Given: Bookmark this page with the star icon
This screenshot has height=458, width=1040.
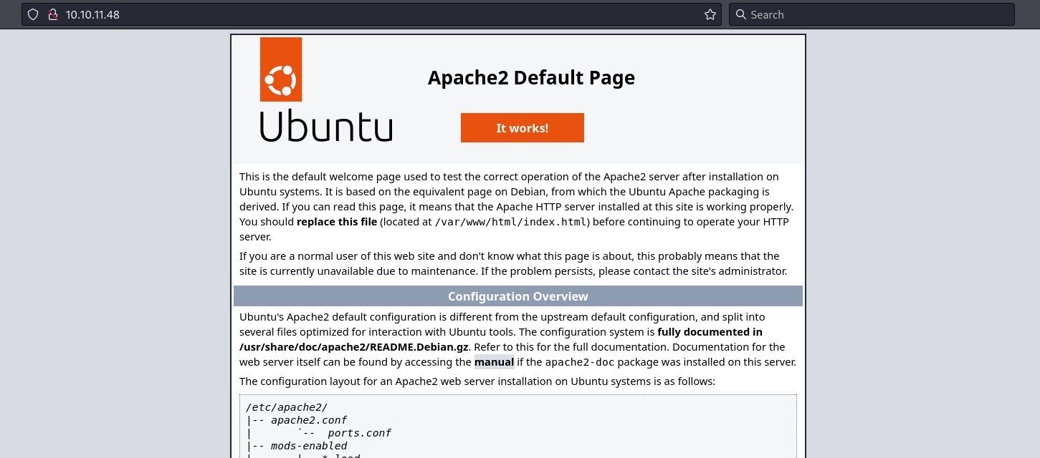Looking at the screenshot, I should click(x=710, y=14).
